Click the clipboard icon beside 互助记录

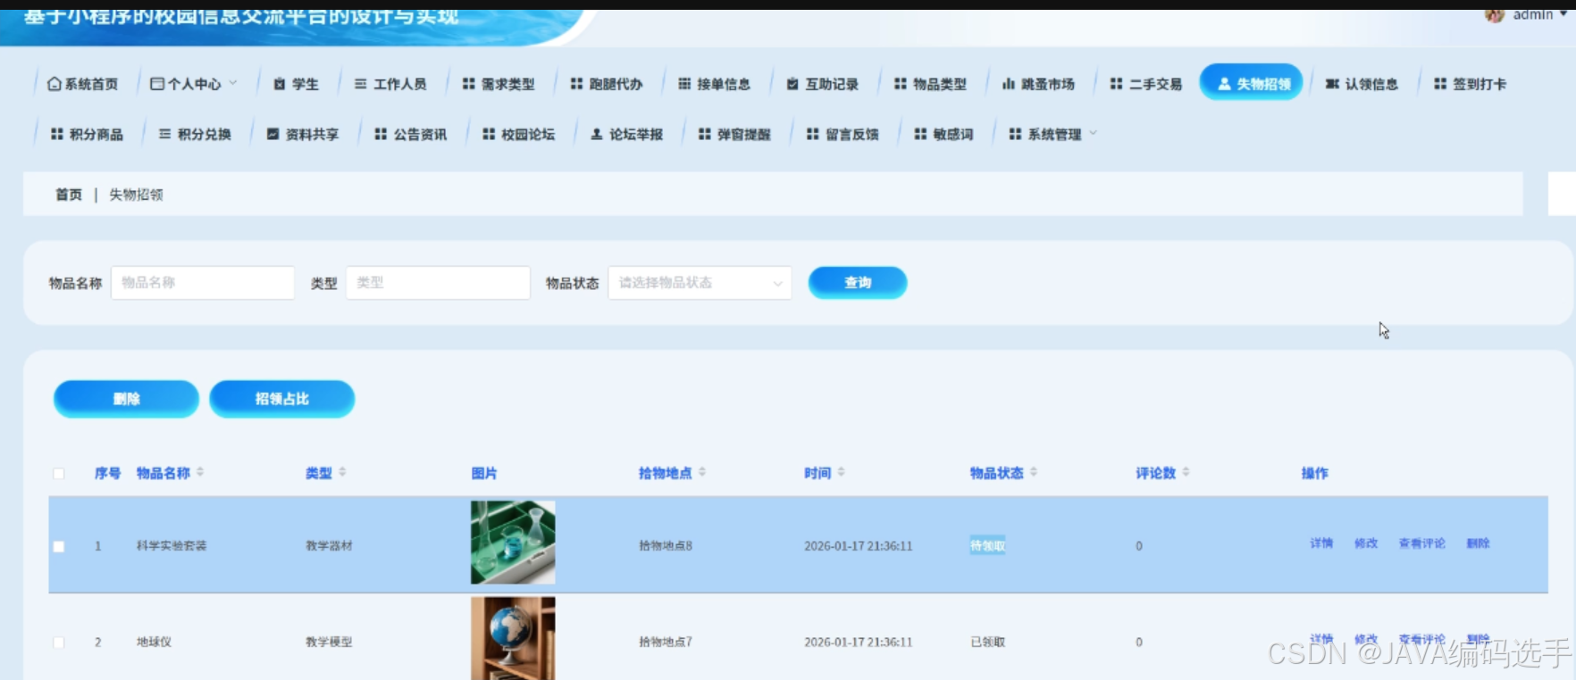click(792, 84)
